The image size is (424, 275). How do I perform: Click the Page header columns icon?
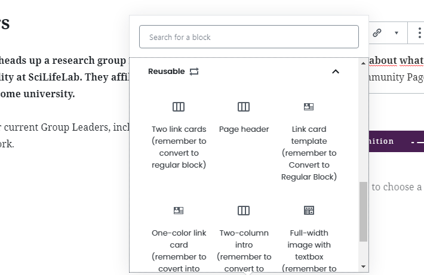tap(244, 107)
